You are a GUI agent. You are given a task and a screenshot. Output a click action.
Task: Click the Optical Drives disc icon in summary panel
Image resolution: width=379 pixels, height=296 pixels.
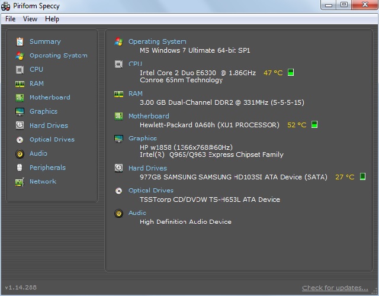pos(118,191)
